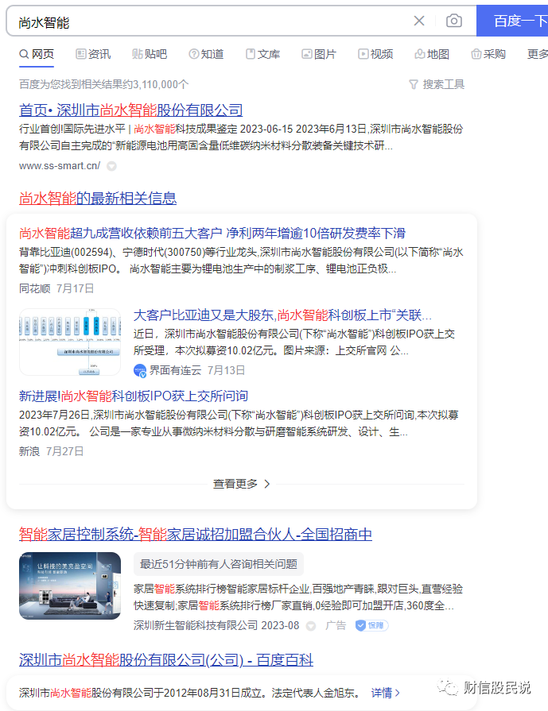
Task: Click the 广告 label
Action: click(x=336, y=626)
